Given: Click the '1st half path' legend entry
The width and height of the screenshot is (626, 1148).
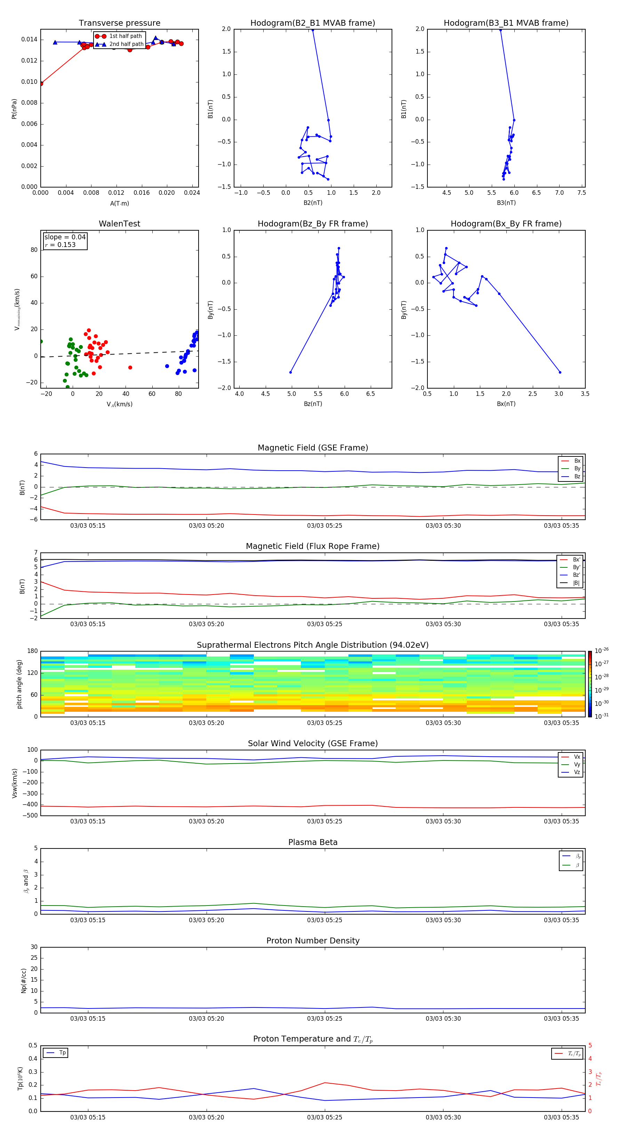Looking at the screenshot, I should [119, 36].
